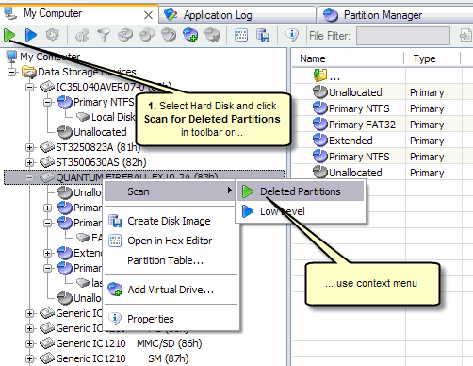Click the folder-up icon in the Name list
This screenshot has width=473, height=366.
pyautogui.click(x=320, y=75)
